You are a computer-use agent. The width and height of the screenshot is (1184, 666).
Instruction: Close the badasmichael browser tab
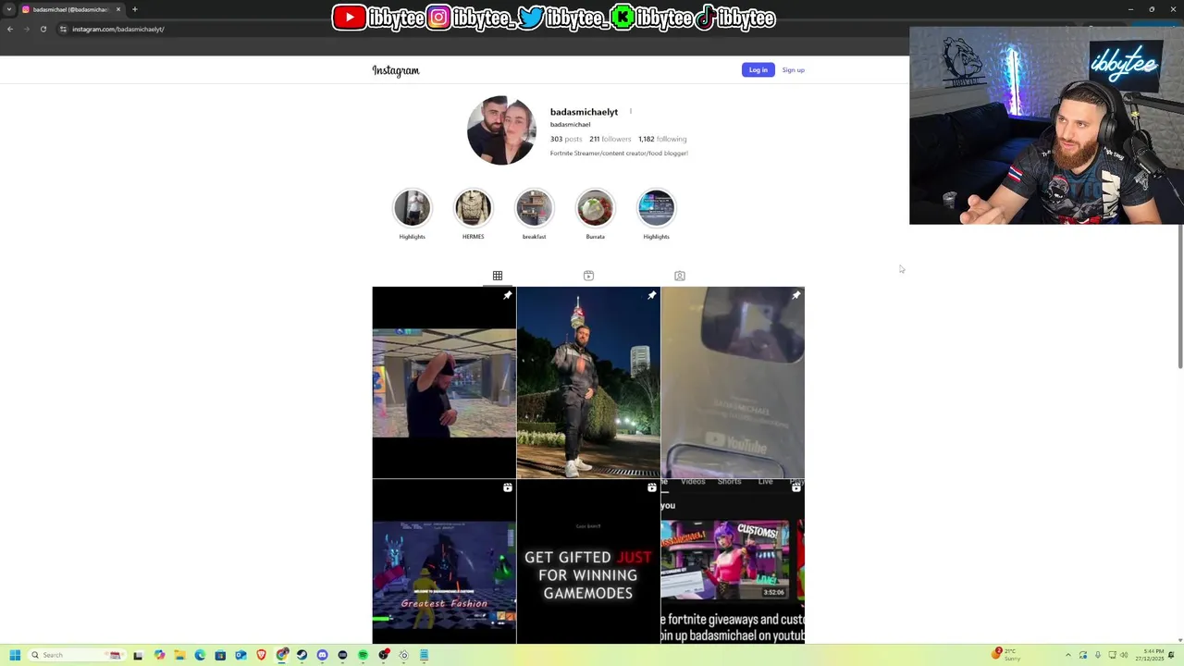(118, 9)
